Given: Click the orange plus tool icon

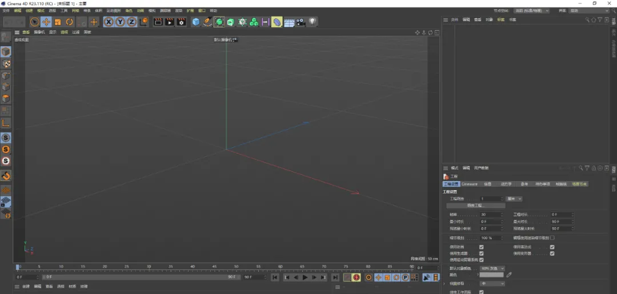Looking at the screenshot, I should (x=94, y=22).
